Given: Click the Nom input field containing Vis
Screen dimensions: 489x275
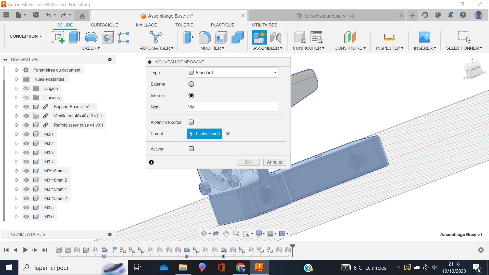Looking at the screenshot, I should [232, 107].
